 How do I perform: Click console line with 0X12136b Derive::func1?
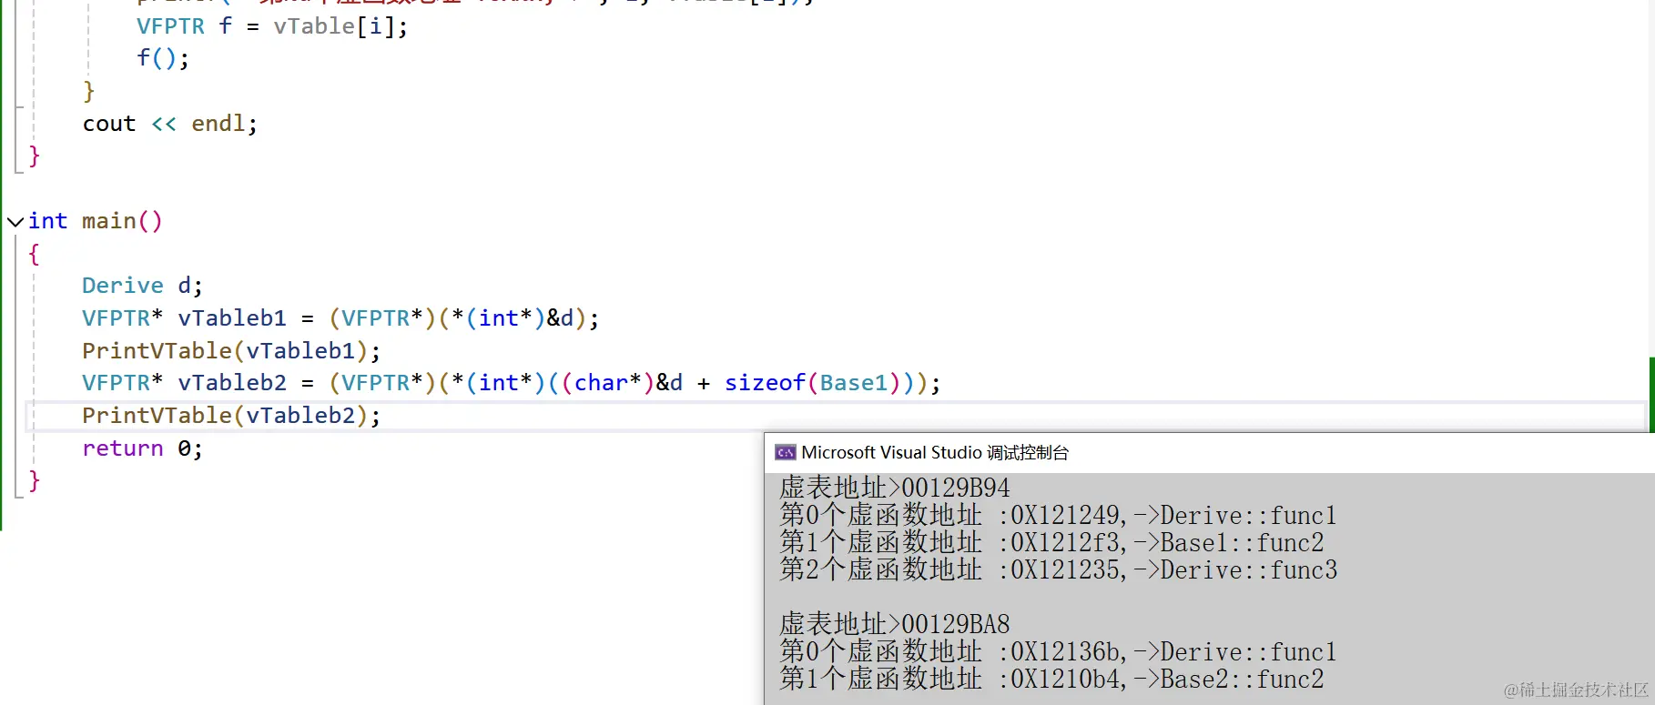[1058, 652]
